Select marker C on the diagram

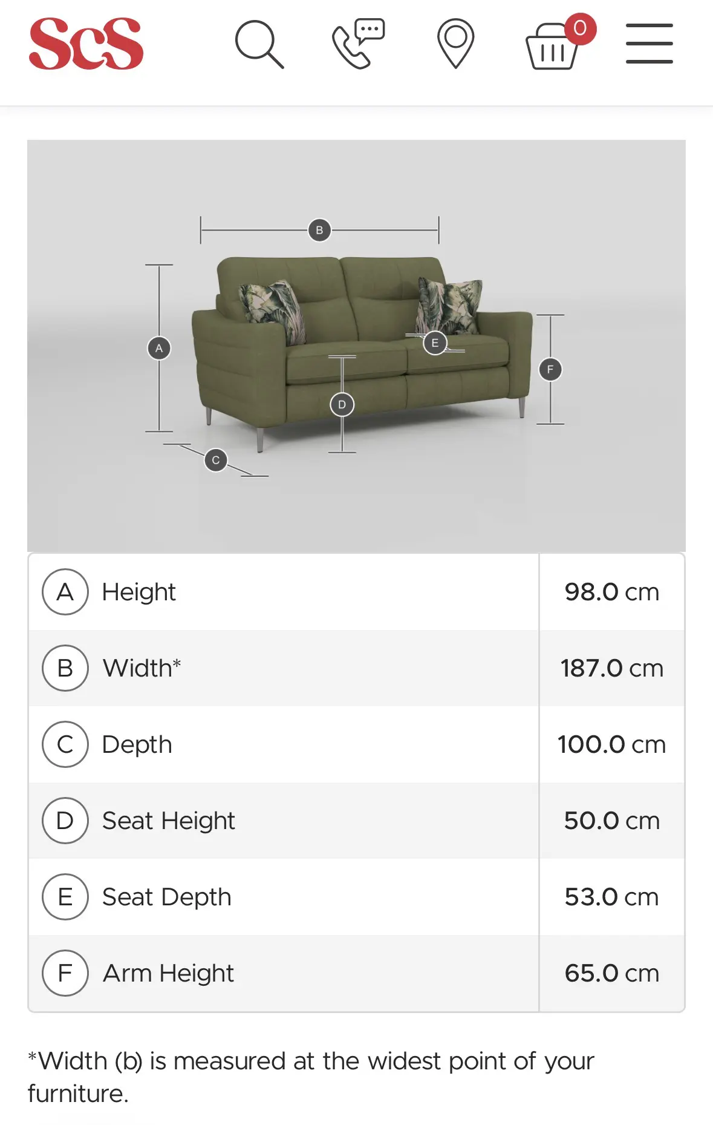pyautogui.click(x=216, y=460)
